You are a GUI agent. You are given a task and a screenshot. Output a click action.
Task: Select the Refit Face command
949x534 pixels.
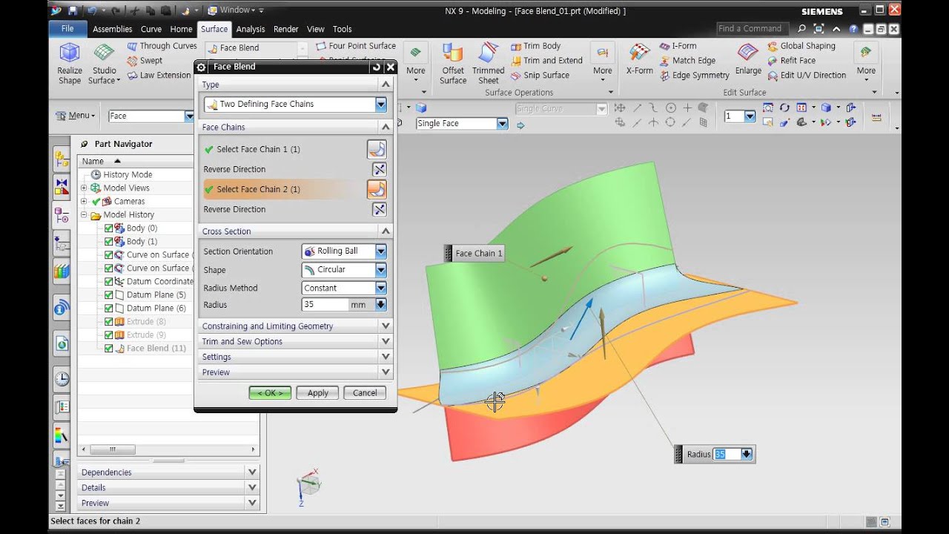[791, 61]
